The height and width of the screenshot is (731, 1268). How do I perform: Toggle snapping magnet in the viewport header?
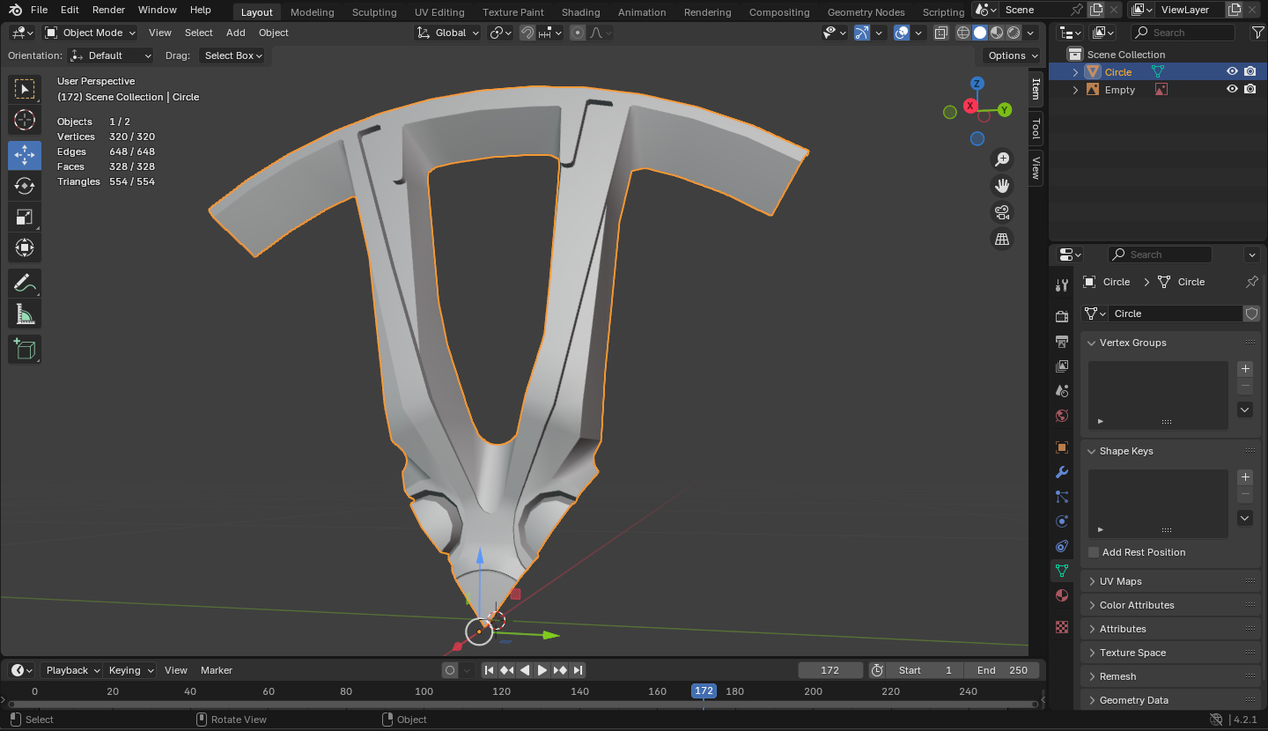[527, 33]
